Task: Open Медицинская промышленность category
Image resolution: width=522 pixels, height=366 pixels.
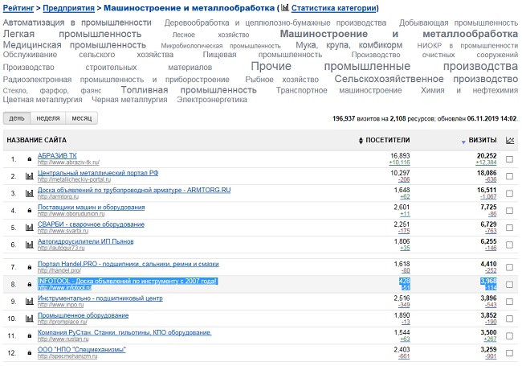Action: pyautogui.click(x=75, y=45)
